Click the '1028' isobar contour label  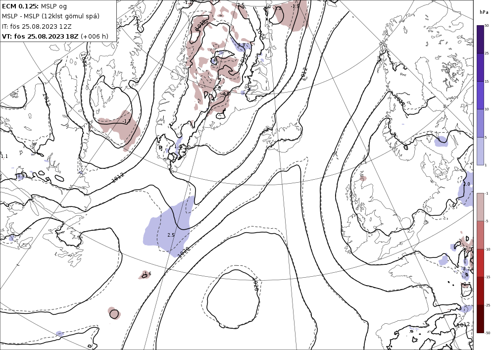(x=256, y=285)
